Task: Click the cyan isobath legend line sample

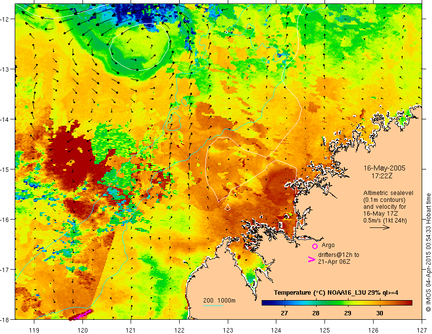Action: [x=213, y=306]
